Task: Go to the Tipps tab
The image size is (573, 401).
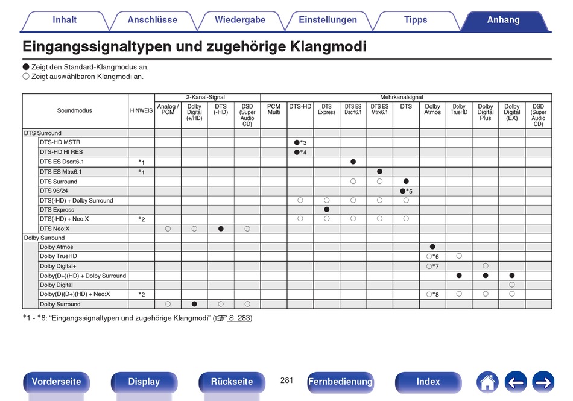Action: click(x=416, y=20)
